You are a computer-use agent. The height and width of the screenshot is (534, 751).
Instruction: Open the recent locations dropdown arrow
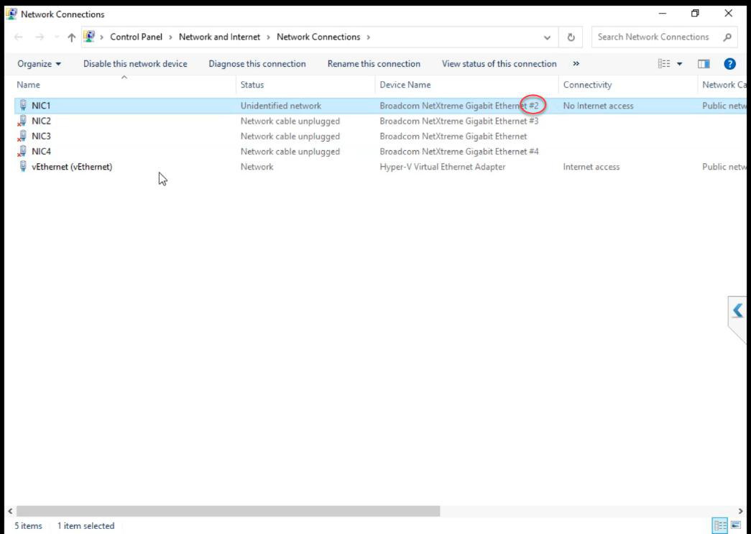(x=57, y=37)
